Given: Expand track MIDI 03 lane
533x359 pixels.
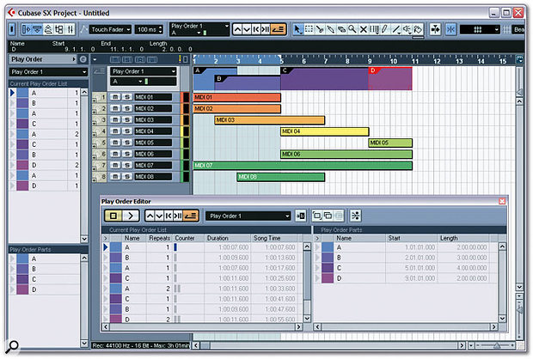Looking at the screenshot, I should click(x=95, y=123).
